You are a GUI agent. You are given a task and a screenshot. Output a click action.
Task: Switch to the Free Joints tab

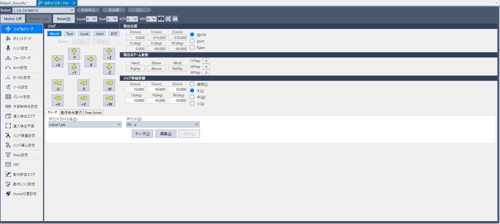93,113
